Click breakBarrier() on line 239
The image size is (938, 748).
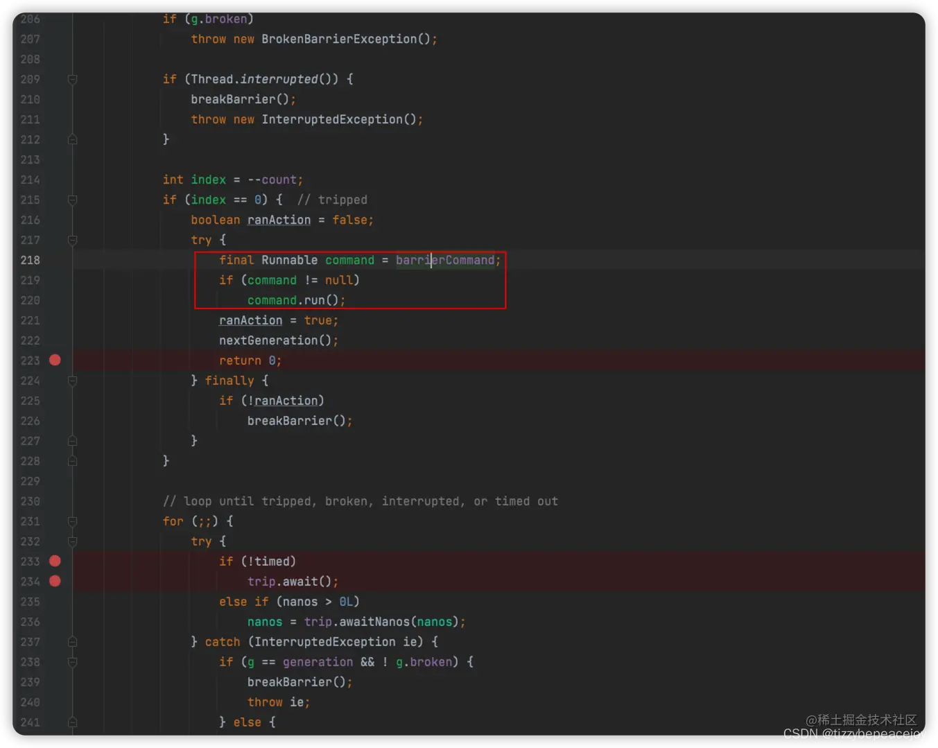(297, 682)
